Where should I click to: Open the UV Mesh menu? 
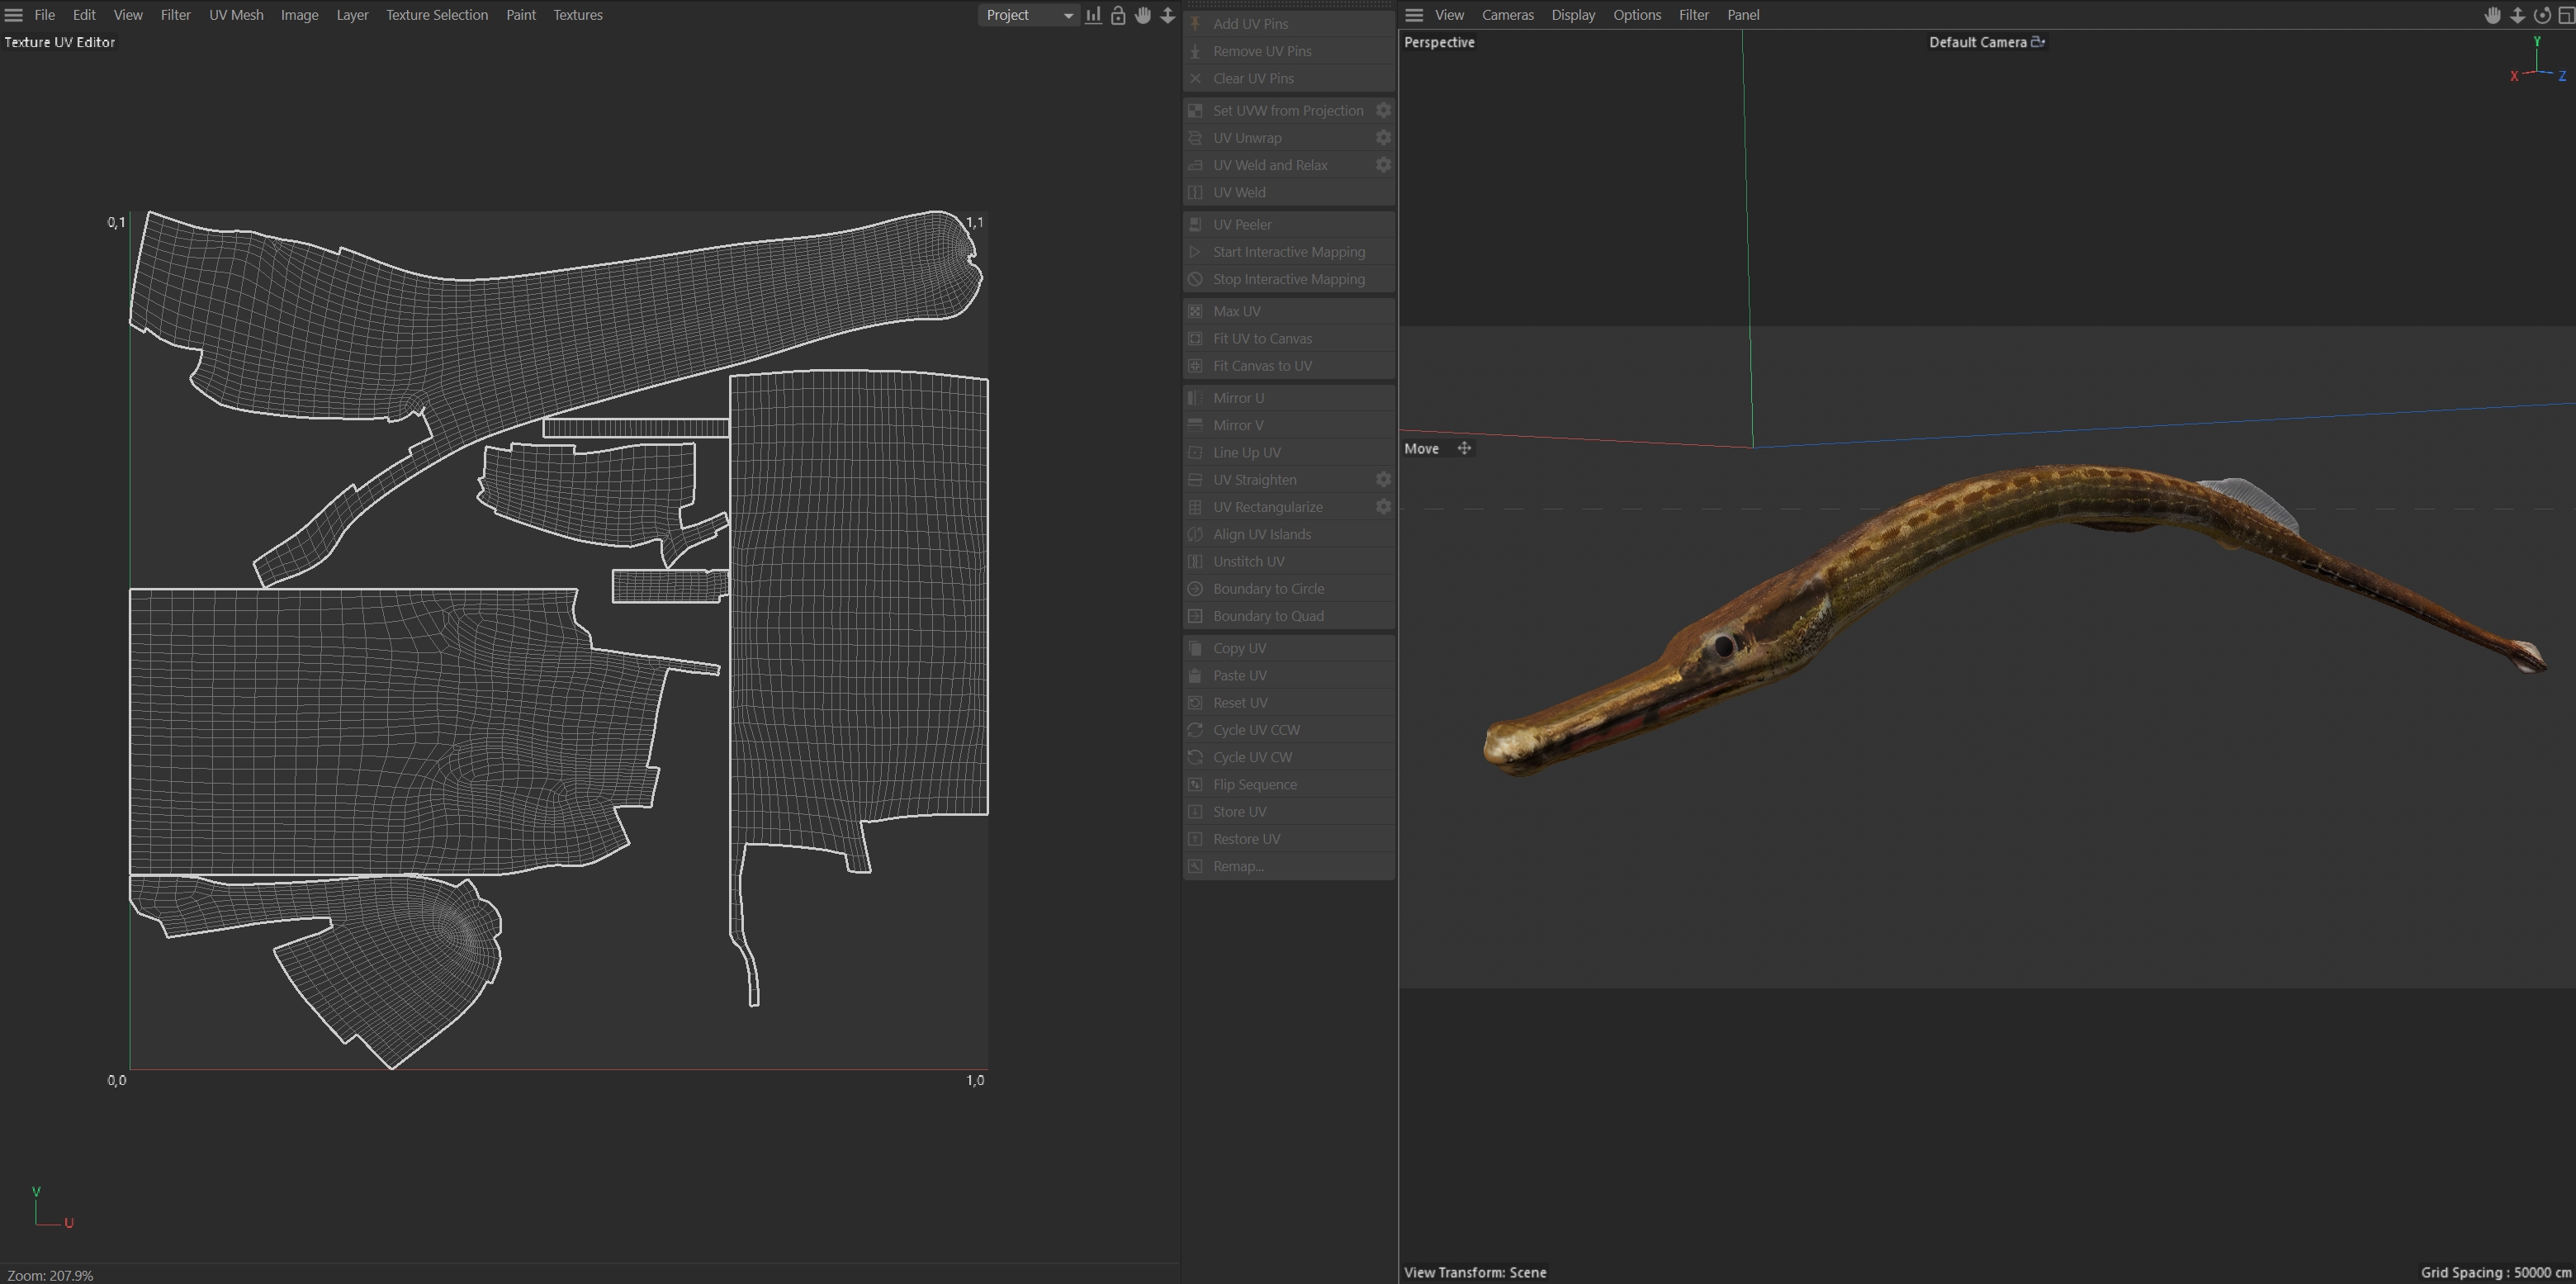click(236, 15)
